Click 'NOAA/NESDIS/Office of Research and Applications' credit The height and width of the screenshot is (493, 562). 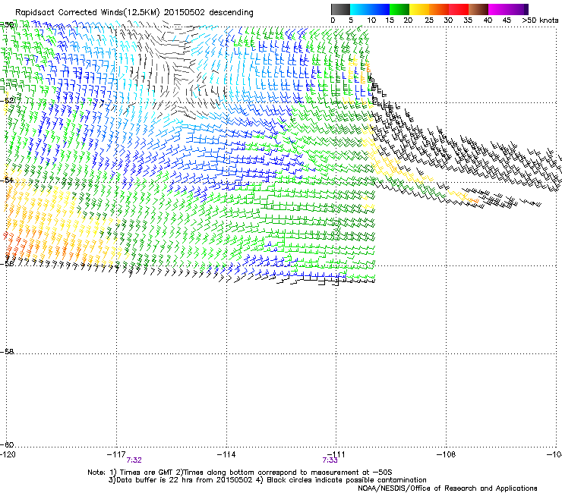(x=447, y=488)
